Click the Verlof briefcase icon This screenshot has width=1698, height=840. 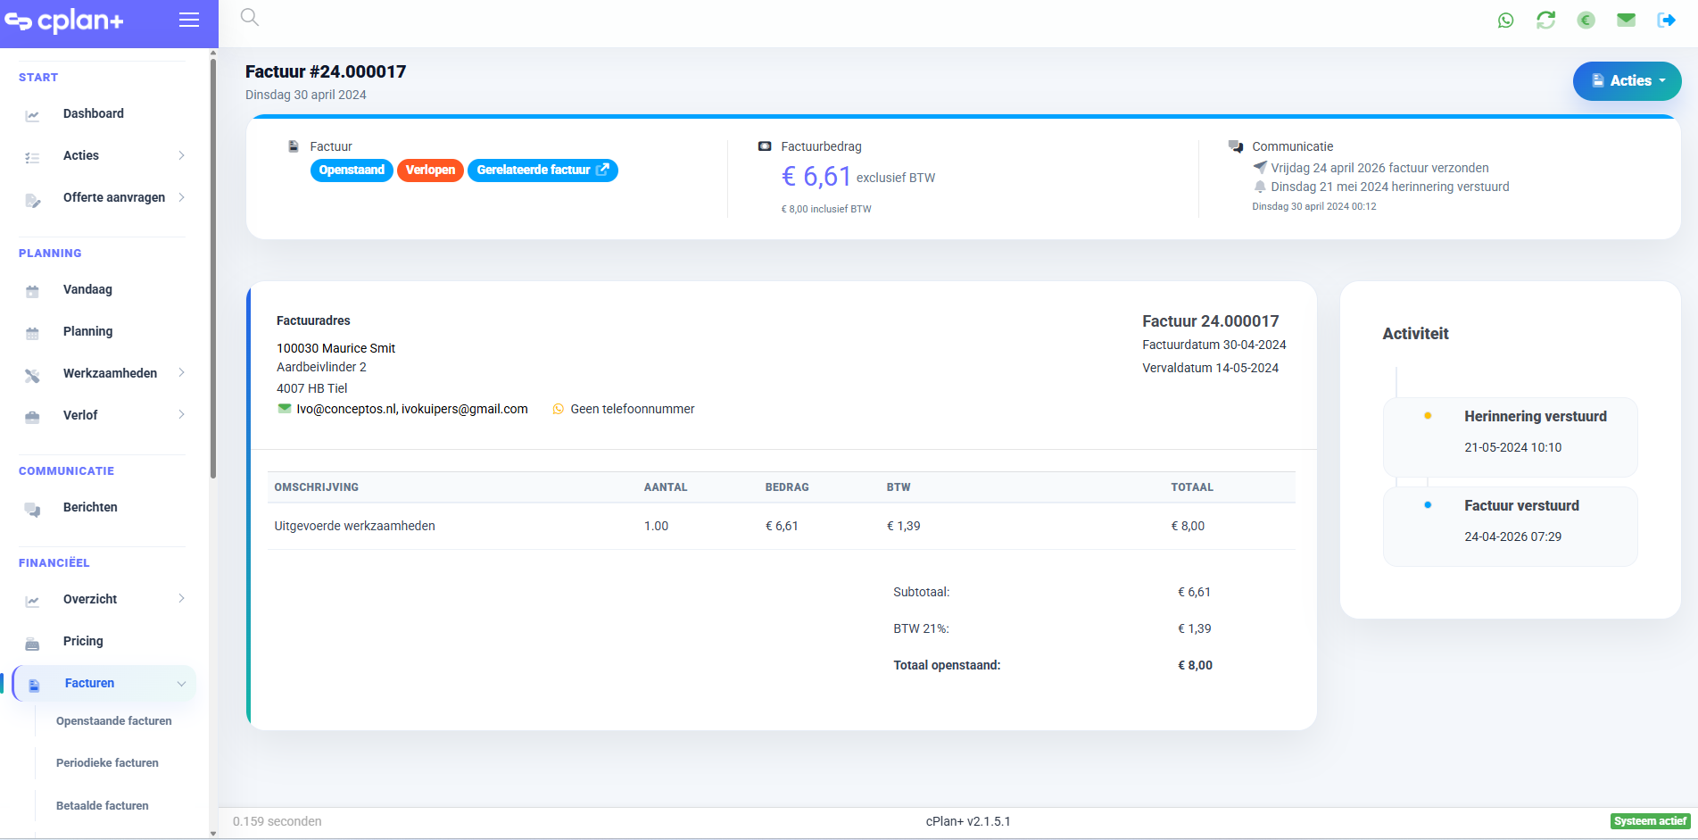coord(32,417)
